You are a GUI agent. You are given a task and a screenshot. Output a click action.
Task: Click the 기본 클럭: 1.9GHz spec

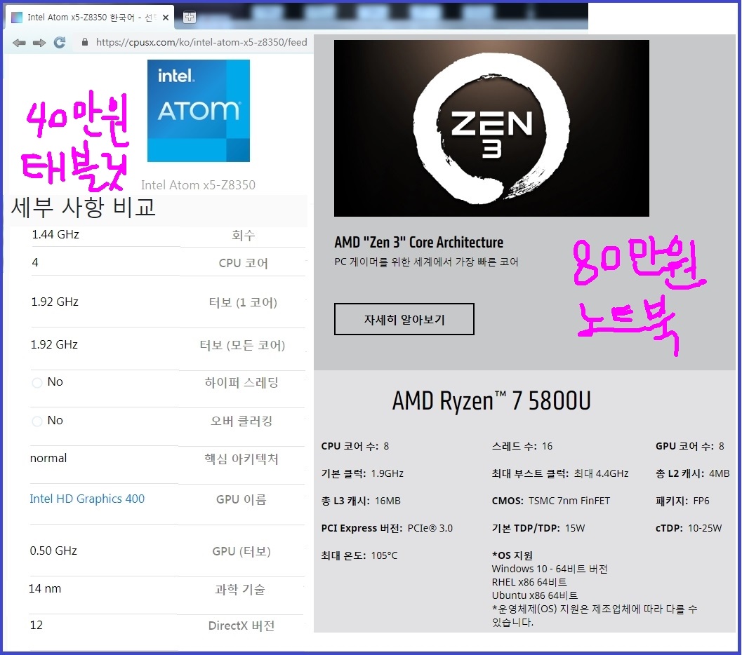pyautogui.click(x=362, y=473)
